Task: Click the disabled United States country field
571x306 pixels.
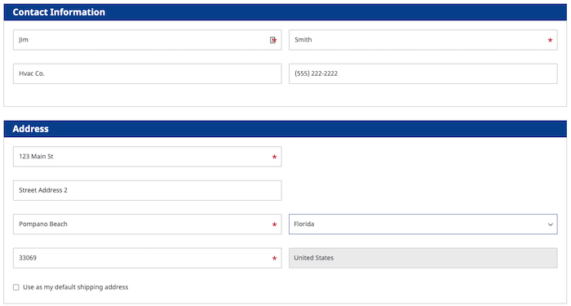Action: 423,258
